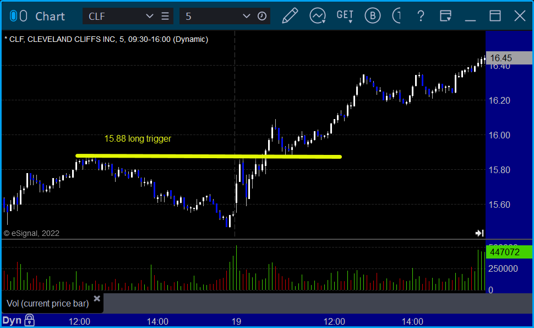Click the 16.00 price axis label
This screenshot has width=534, height=328.
499,136
